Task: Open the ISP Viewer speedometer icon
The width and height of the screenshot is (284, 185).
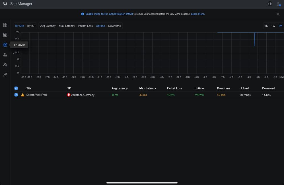Action: (5, 45)
